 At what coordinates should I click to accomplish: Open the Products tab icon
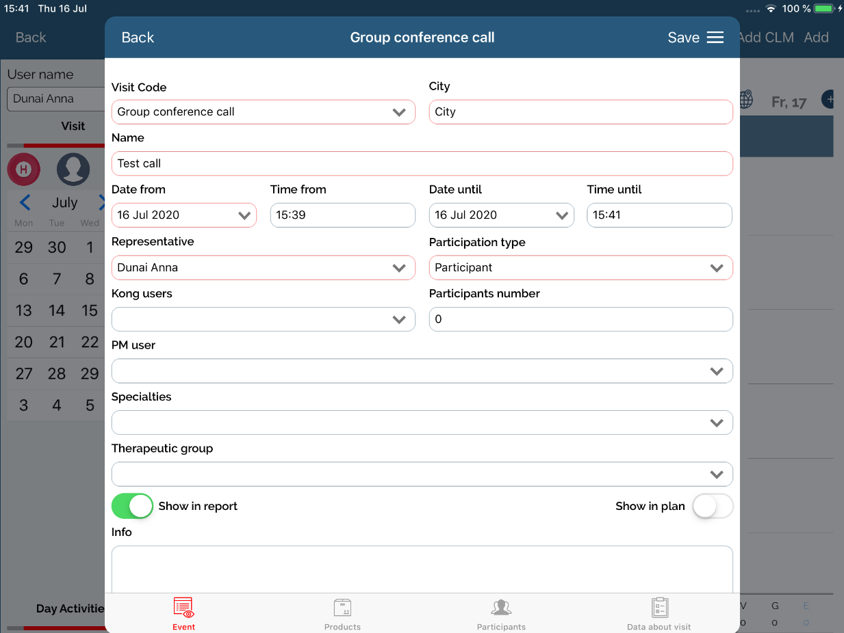(x=342, y=608)
